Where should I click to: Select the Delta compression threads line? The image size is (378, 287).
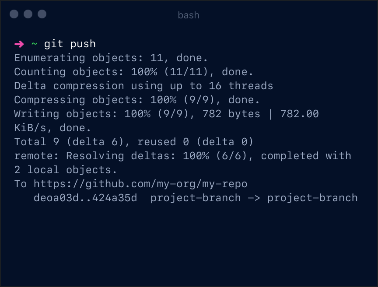[143, 86]
